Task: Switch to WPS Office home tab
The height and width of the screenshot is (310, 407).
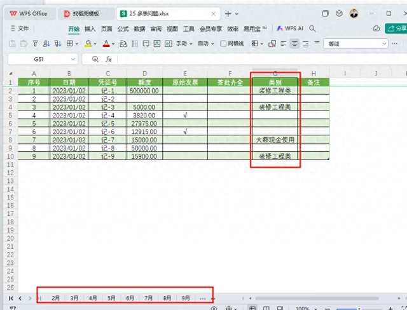Action: coord(30,14)
